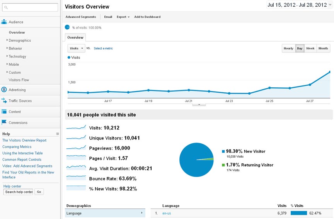
Task: Click the Advertising dollar icon
Action: (4, 90)
